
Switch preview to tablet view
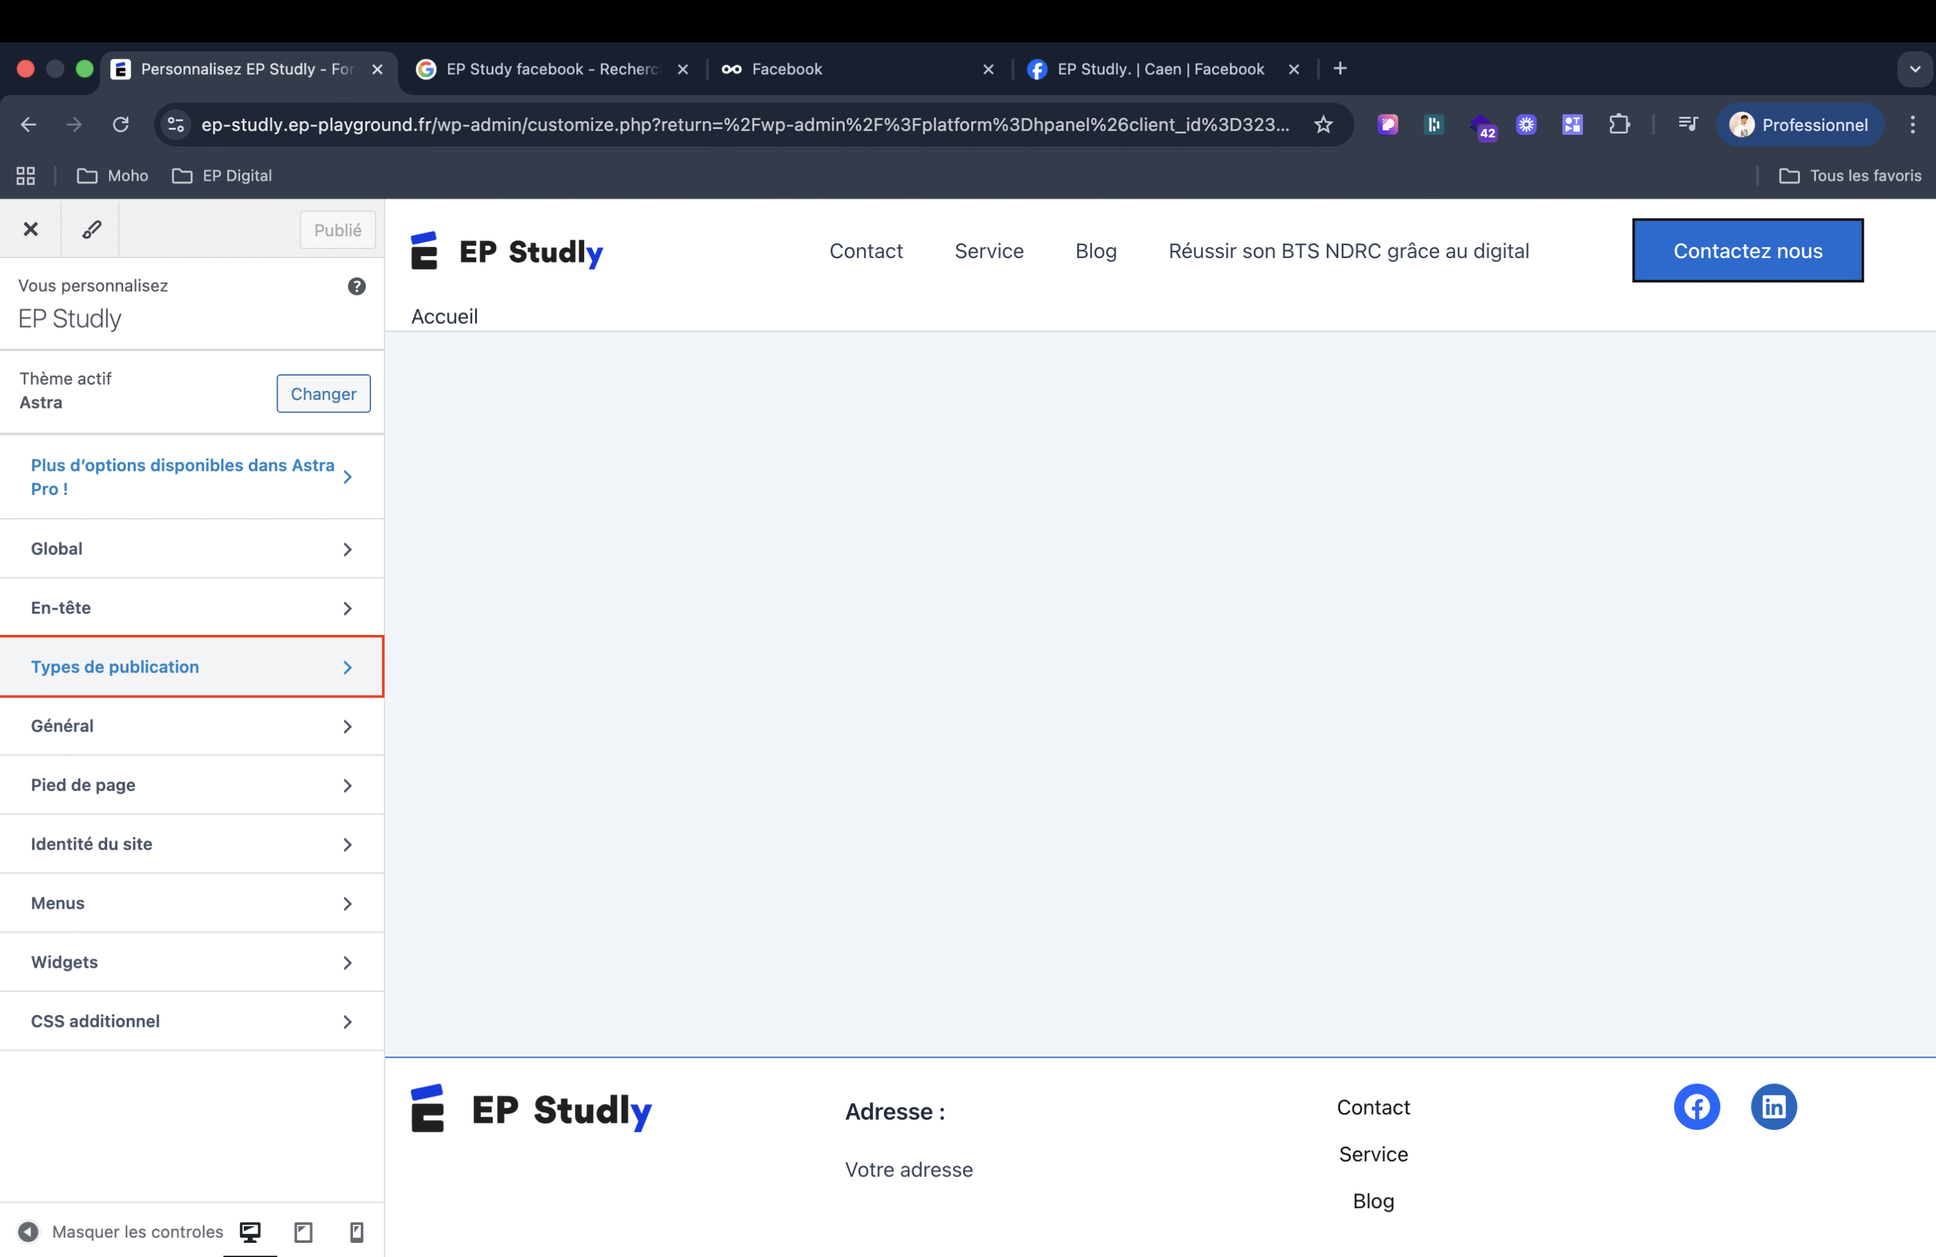(303, 1232)
